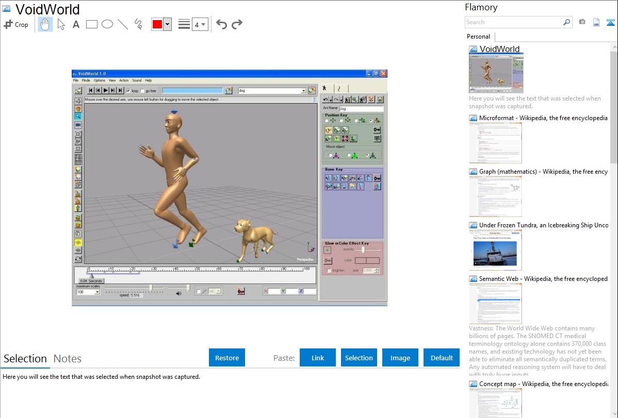Click the refresh arrows icon in VoidWorld sidebar

pyautogui.click(x=78, y=259)
